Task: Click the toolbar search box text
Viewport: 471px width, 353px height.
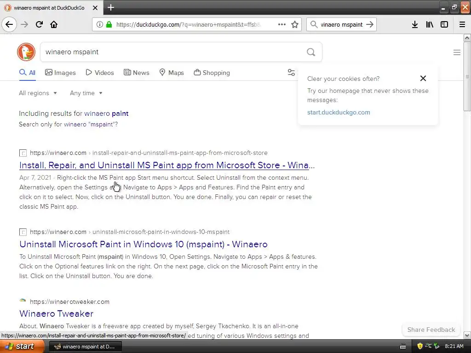Action: coord(342,25)
